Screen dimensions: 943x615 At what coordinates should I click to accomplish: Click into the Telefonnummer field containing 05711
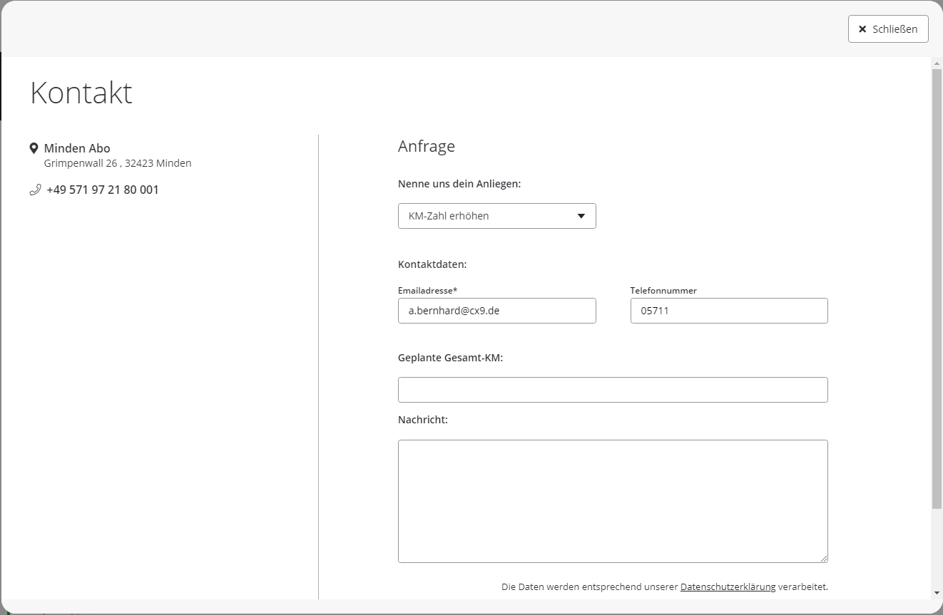pos(728,311)
